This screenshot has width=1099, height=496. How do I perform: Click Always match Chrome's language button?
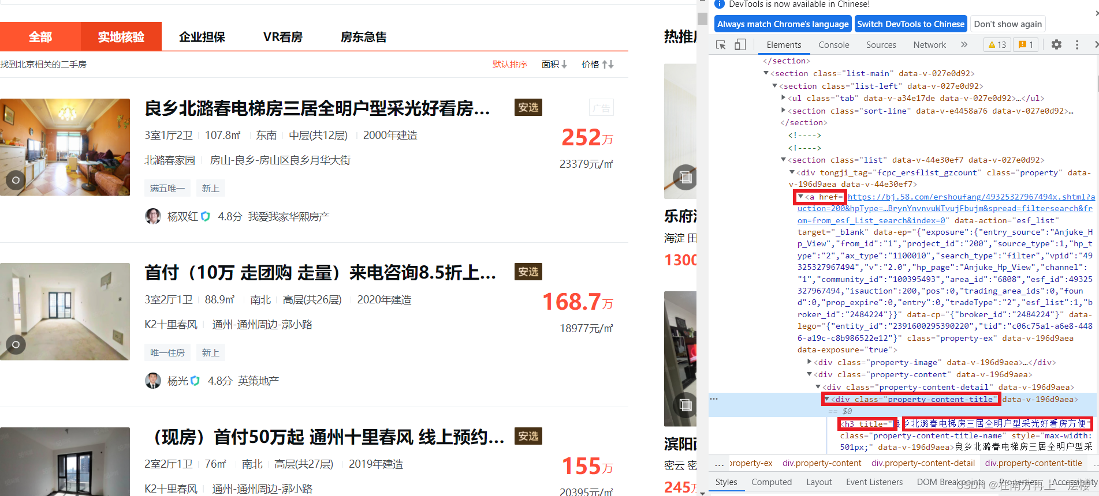(783, 24)
